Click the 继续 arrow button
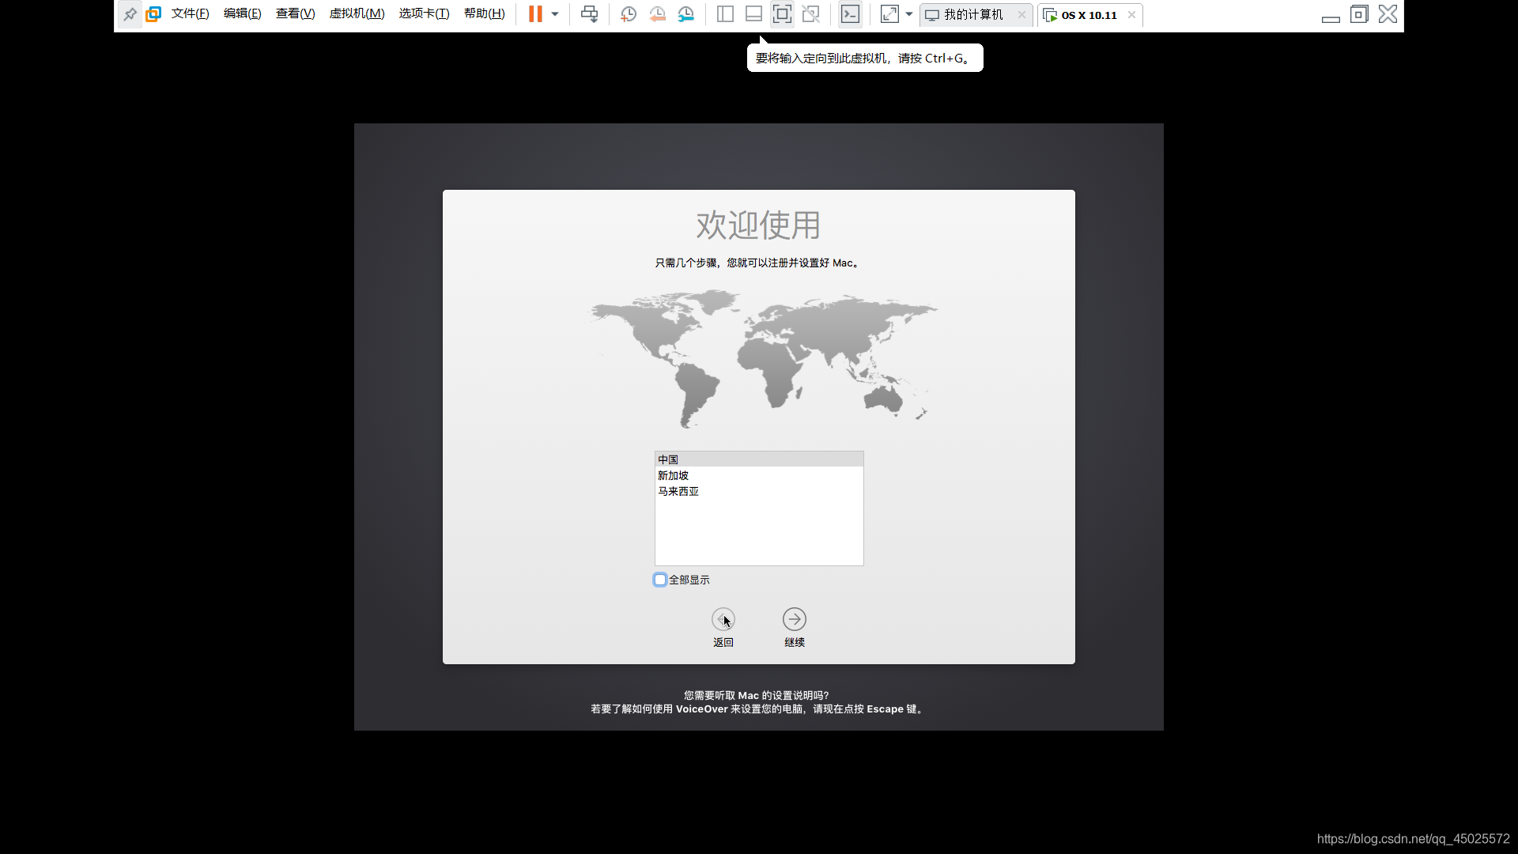Viewport: 1518px width, 854px height. pyautogui.click(x=795, y=619)
